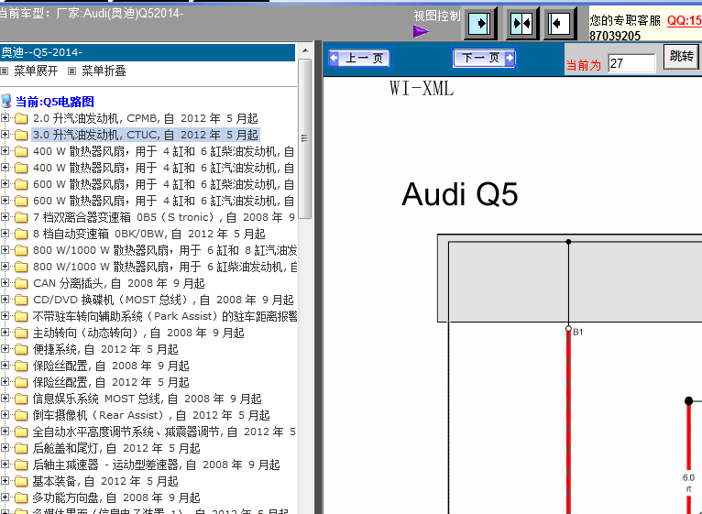Screen dimensions: 702x514
Task: Expand the 8 档自动变速箱 node
Action: 5,234
